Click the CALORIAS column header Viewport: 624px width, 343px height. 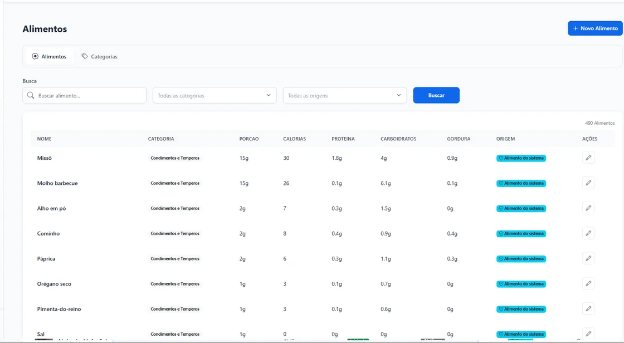click(x=295, y=139)
